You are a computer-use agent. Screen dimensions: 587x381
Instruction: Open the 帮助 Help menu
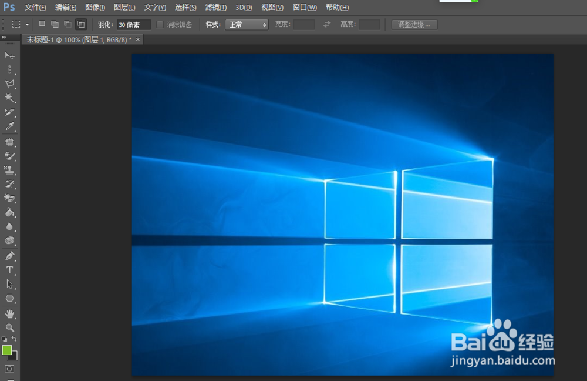[337, 7]
